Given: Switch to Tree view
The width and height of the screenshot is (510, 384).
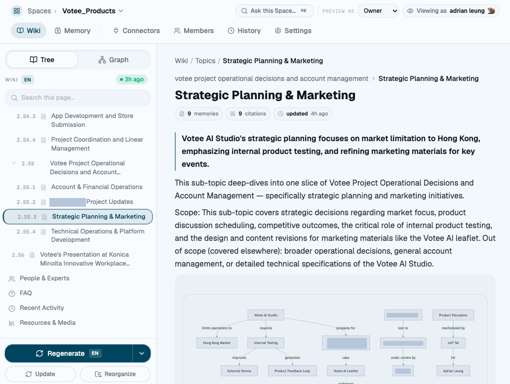Looking at the screenshot, I should [x=42, y=60].
